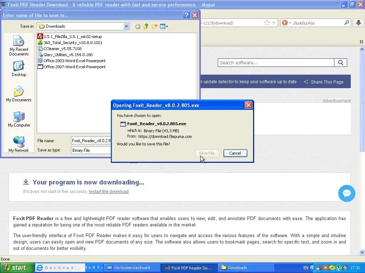Viewport: 365px width, 273px height.
Task: Bookmark this page with the star icon
Action: pos(267,23)
